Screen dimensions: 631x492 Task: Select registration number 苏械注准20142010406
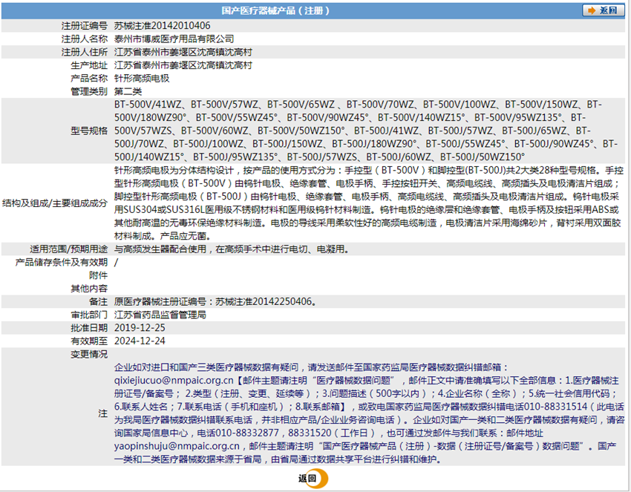(162, 25)
